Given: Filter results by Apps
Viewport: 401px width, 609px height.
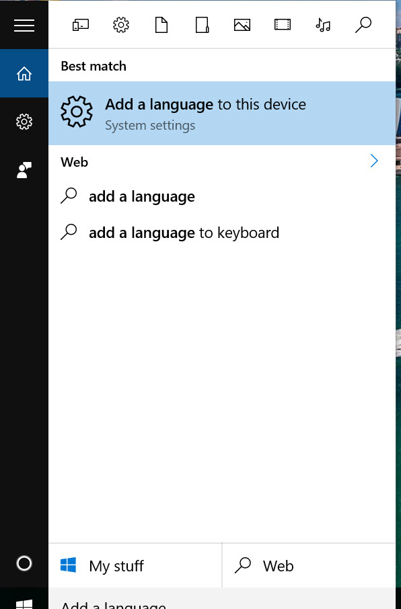Looking at the screenshot, I should point(81,26).
